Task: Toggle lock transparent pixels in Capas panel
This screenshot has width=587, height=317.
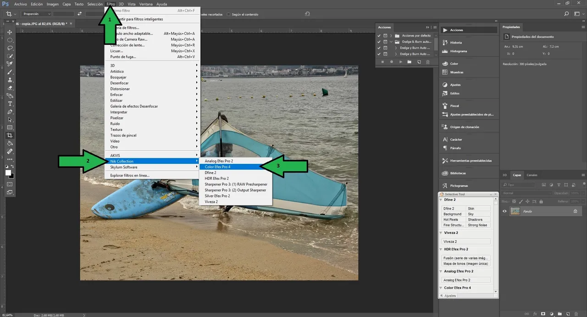Action: (515, 201)
